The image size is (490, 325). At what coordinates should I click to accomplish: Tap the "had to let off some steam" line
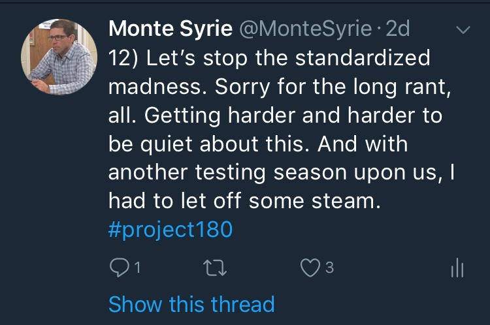click(243, 202)
